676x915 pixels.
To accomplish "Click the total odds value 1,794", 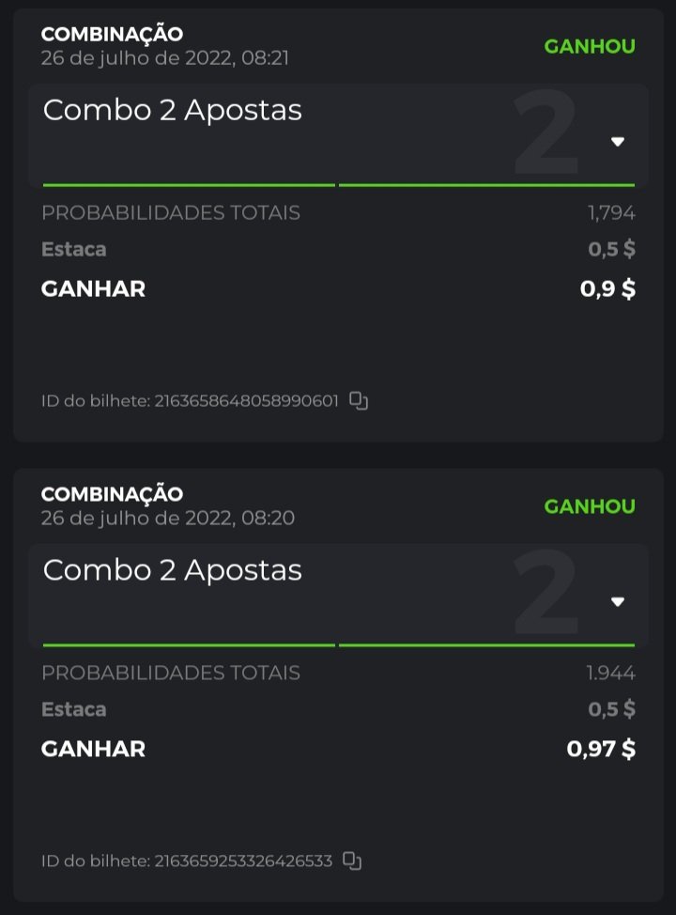I will 612,213.
